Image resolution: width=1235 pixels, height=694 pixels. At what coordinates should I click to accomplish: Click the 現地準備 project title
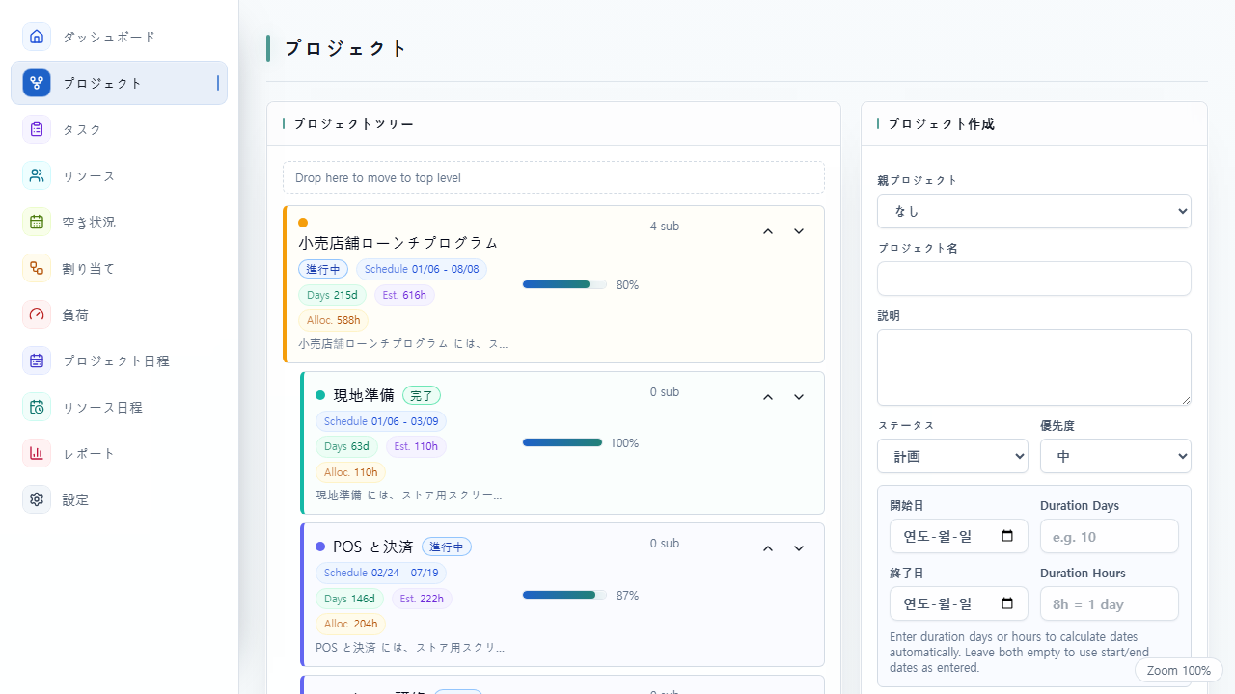(364, 395)
